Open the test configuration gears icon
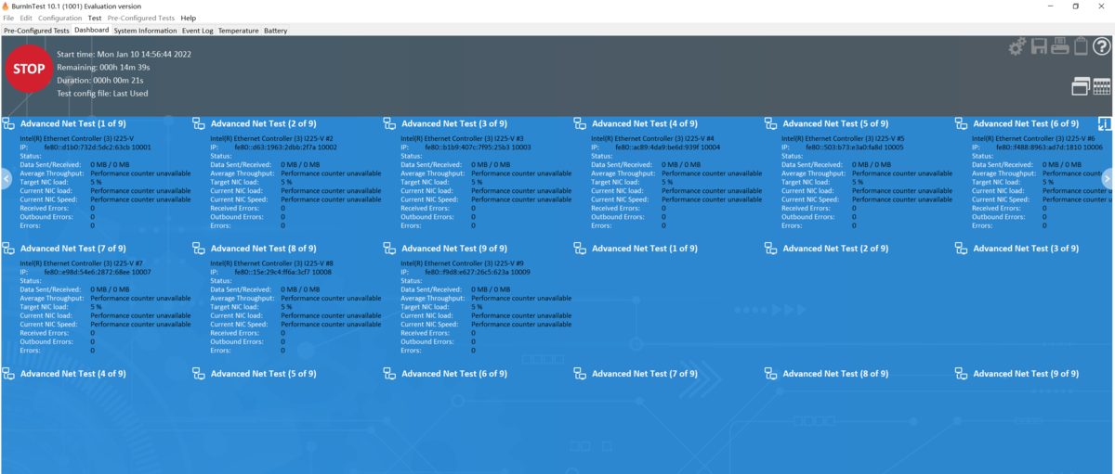This screenshot has height=474, width=1115. [x=1017, y=46]
